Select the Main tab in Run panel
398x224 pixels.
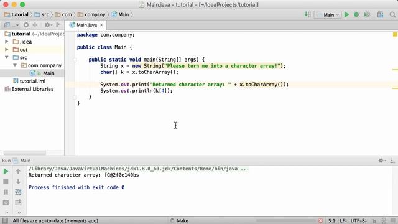[22, 161]
